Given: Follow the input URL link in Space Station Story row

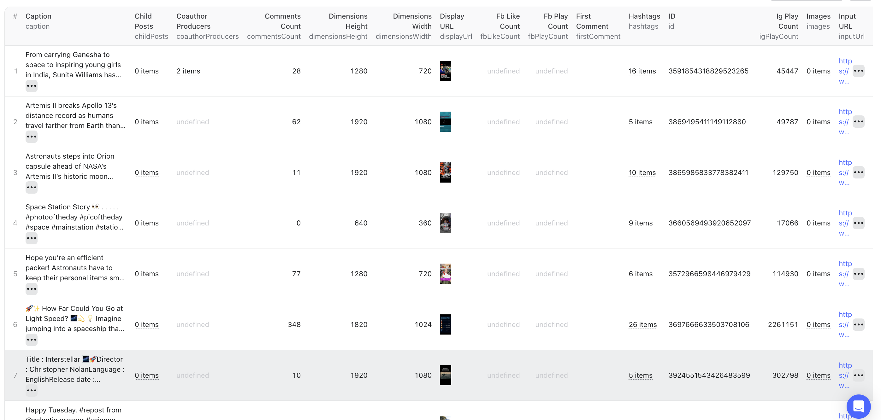Looking at the screenshot, I should (x=845, y=223).
